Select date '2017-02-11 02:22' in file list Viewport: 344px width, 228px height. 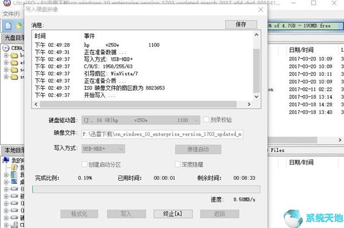tap(310, 89)
